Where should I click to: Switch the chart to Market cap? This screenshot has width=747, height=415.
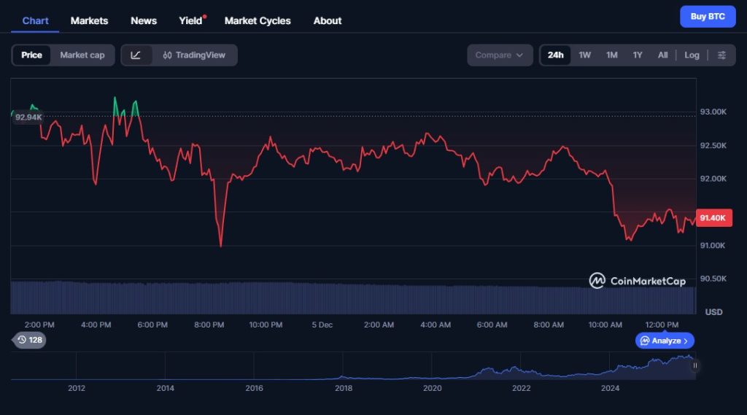click(x=82, y=55)
